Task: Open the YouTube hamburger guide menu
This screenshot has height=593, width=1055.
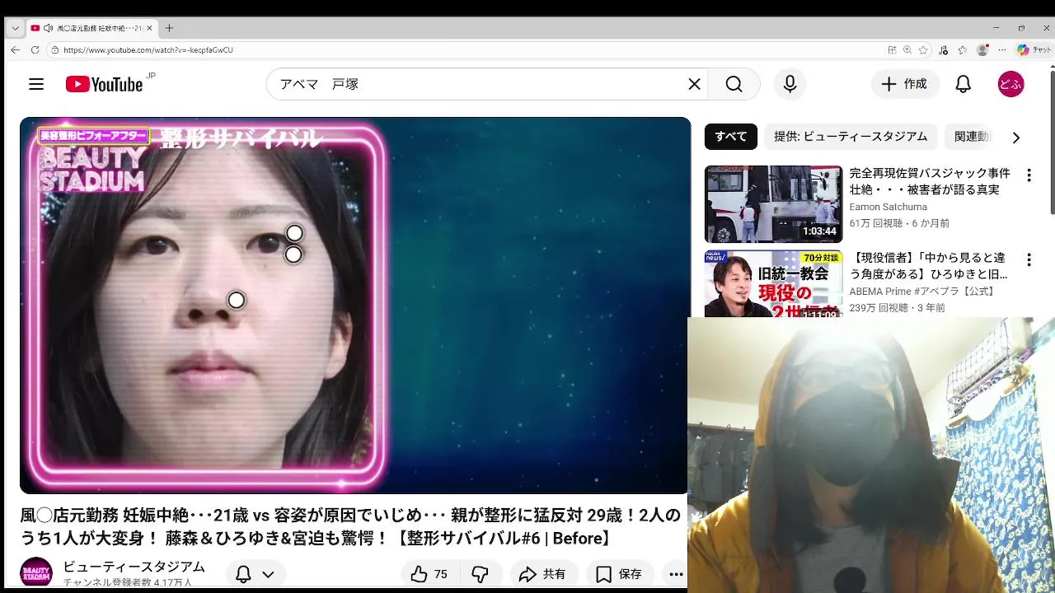Action: point(35,84)
